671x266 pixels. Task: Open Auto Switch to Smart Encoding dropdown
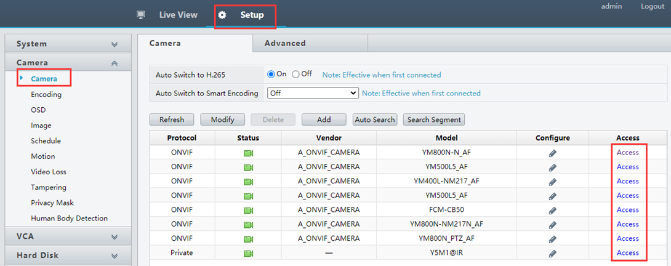click(x=313, y=93)
